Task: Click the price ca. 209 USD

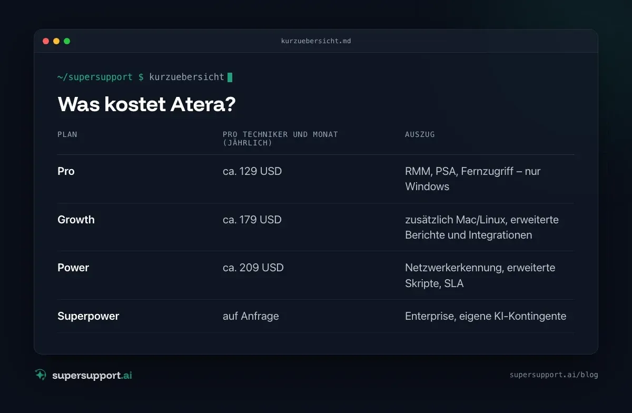Action: (253, 268)
